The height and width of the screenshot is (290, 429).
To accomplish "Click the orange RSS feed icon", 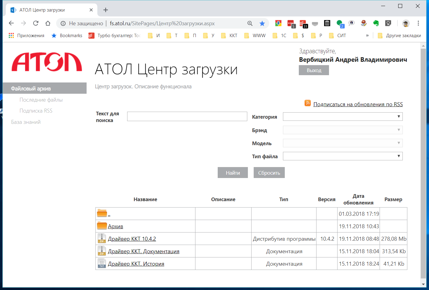I will 308,103.
